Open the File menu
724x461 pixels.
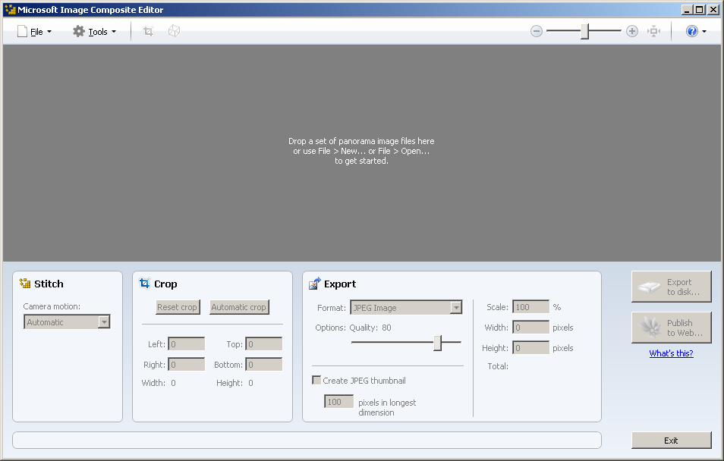pyautogui.click(x=35, y=31)
